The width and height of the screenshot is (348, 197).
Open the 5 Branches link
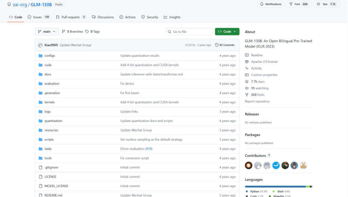72,32
